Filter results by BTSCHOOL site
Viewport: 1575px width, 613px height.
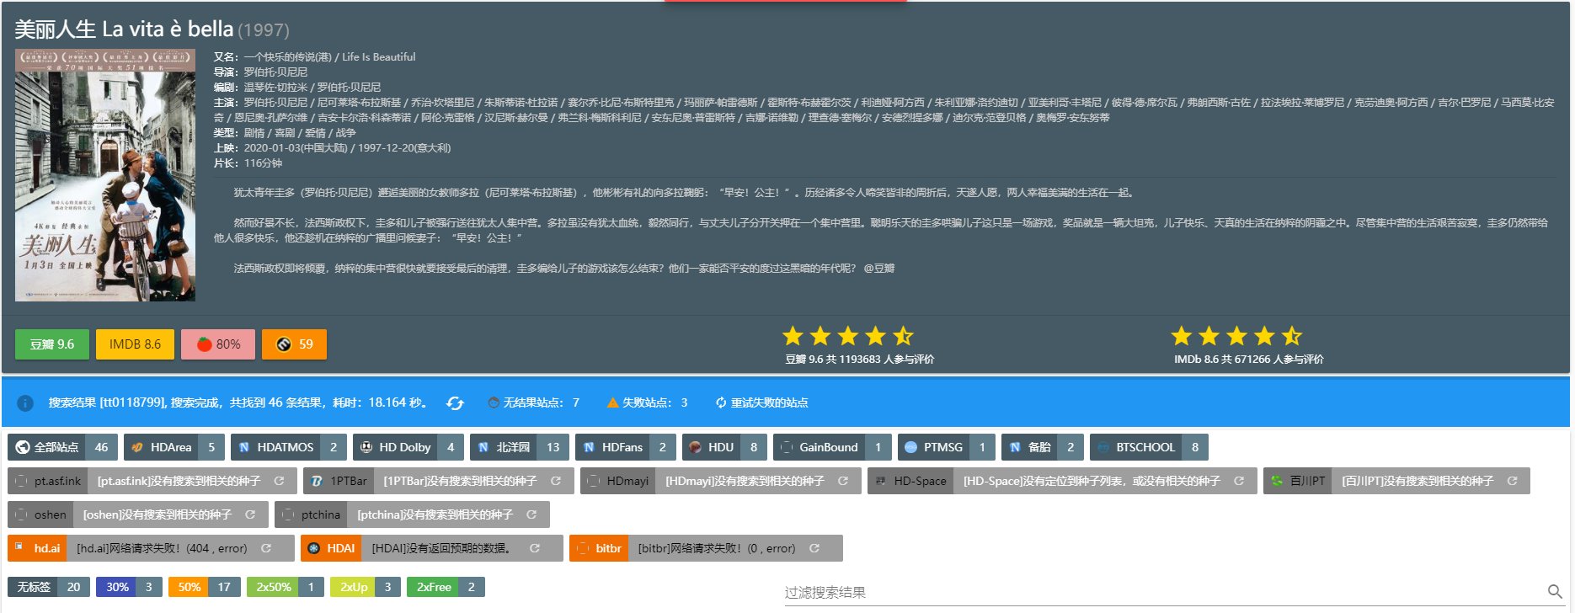coord(1149,447)
